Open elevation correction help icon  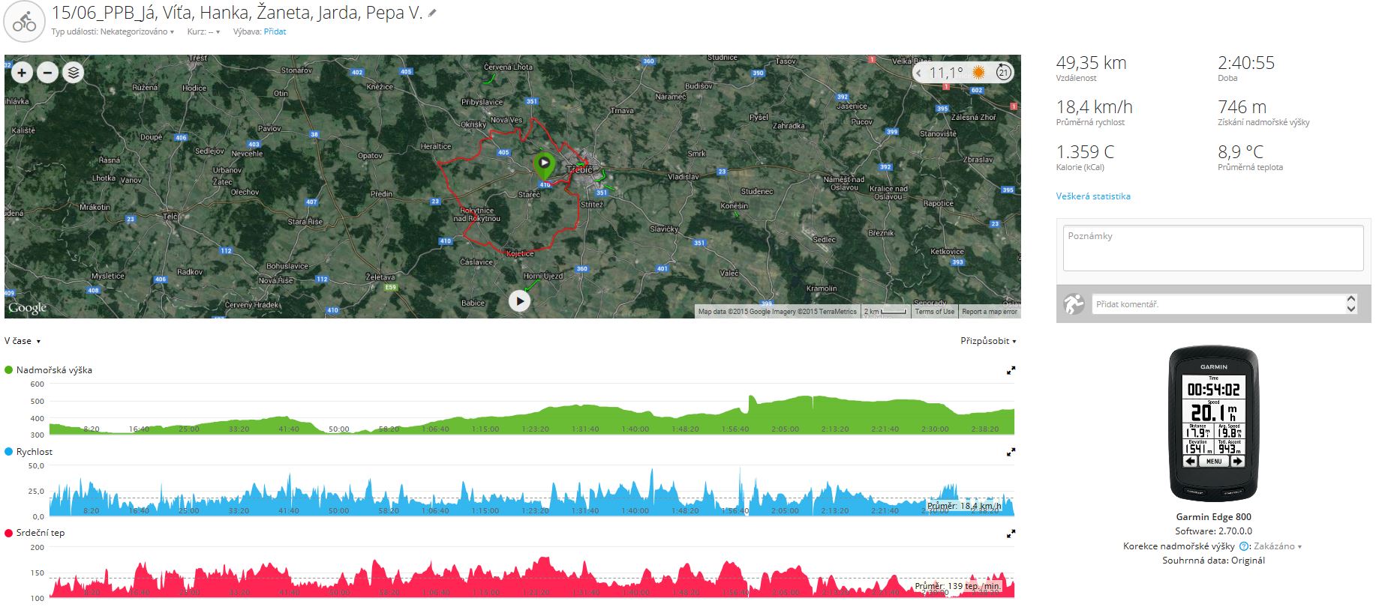1243,546
